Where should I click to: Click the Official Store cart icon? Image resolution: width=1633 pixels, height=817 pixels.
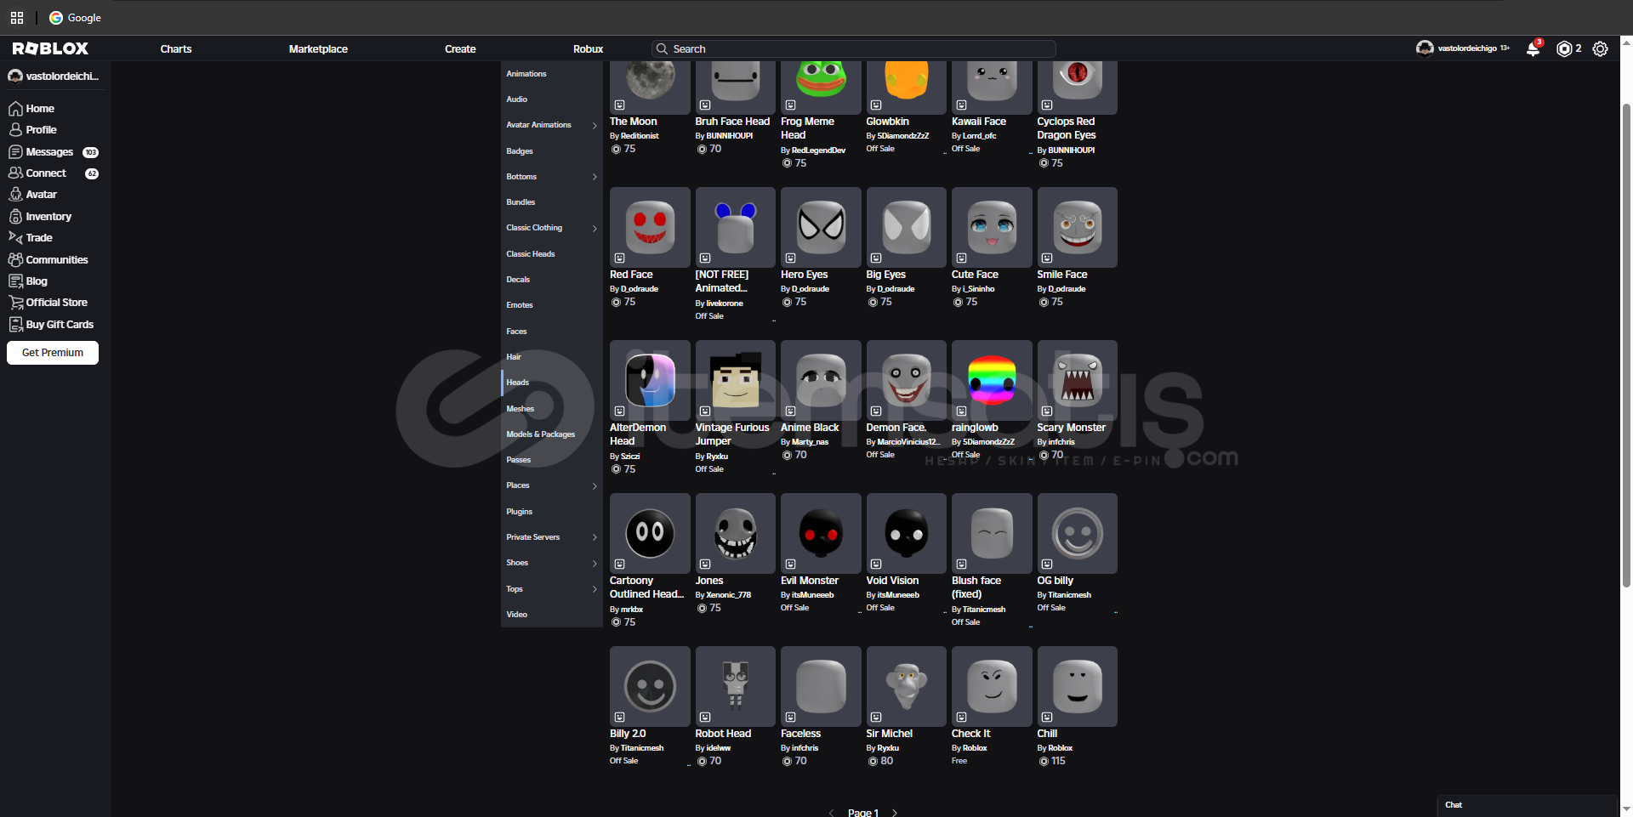[15, 303]
